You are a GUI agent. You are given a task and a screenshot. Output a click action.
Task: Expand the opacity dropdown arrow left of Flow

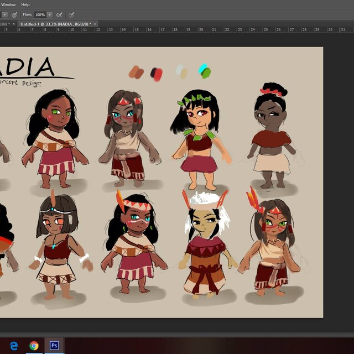(x=4, y=14)
